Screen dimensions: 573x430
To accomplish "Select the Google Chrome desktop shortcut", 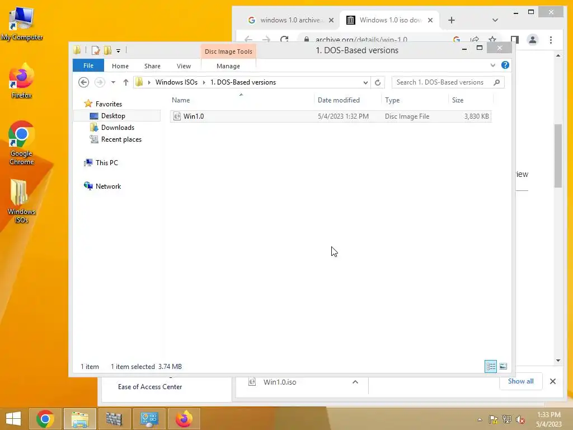I will tap(21, 143).
